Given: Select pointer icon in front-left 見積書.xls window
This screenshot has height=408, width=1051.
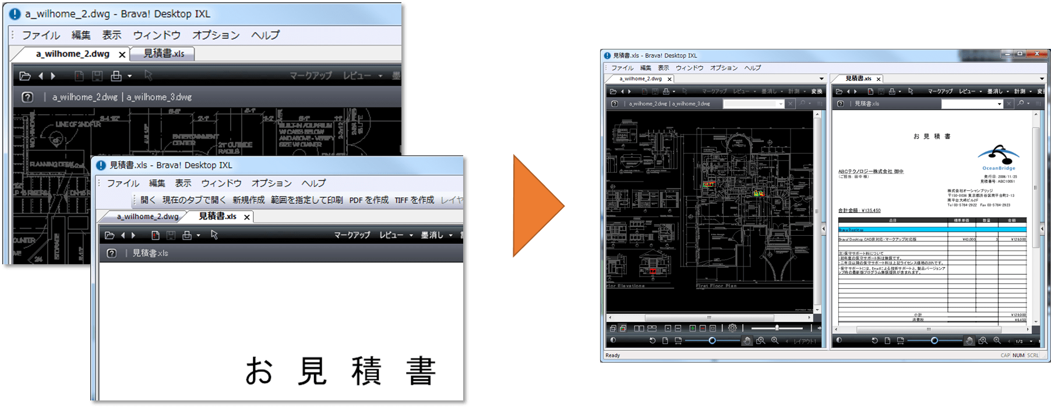Looking at the screenshot, I should [214, 235].
